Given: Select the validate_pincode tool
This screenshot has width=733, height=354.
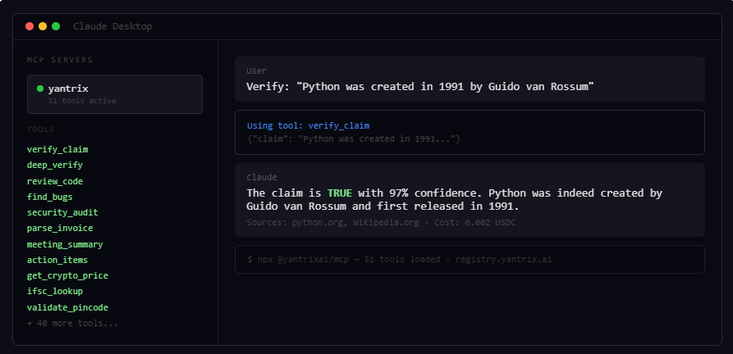Looking at the screenshot, I should [x=68, y=307].
